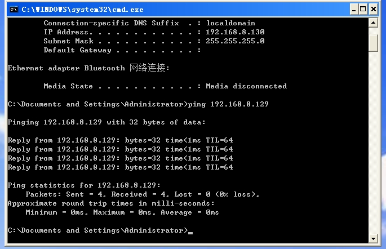
Task: Click the vertical scrollbar thumb
Action: coord(373,42)
